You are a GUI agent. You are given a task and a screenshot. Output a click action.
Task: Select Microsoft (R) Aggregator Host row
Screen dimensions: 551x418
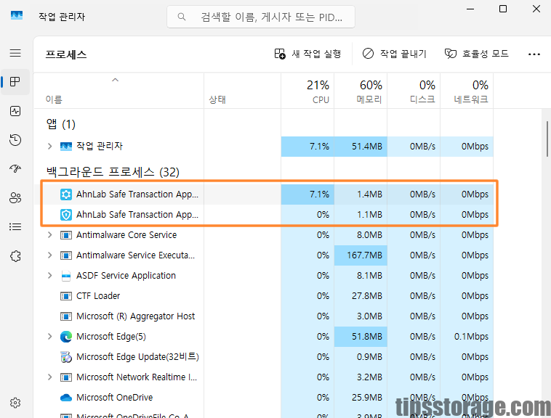(x=264, y=316)
